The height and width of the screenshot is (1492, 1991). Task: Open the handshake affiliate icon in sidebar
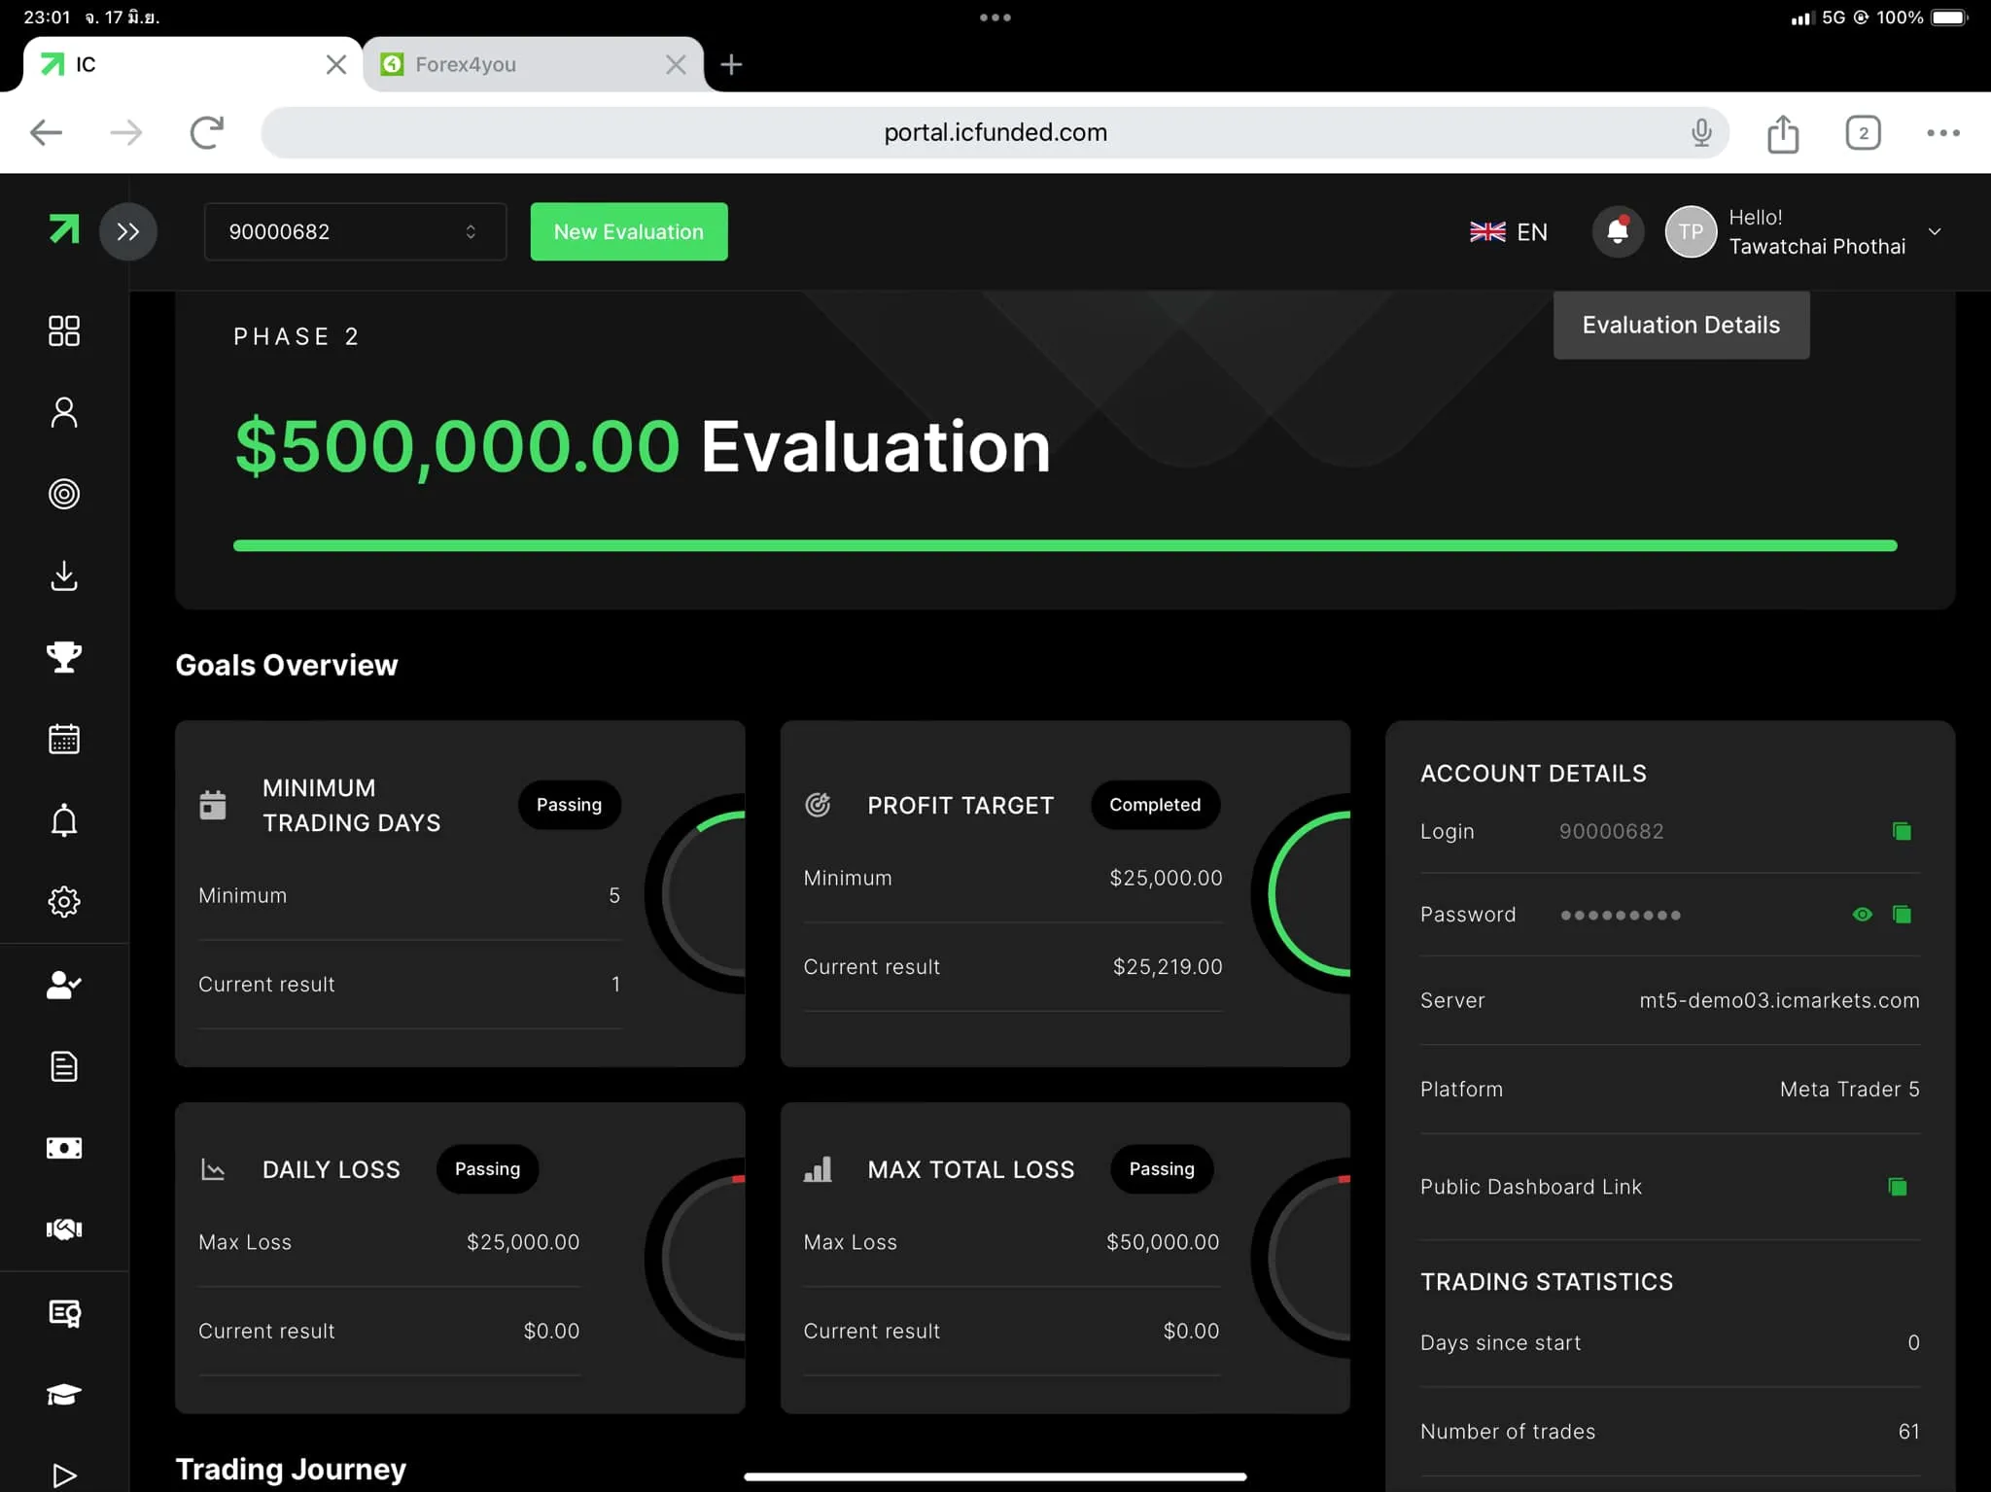coord(64,1230)
